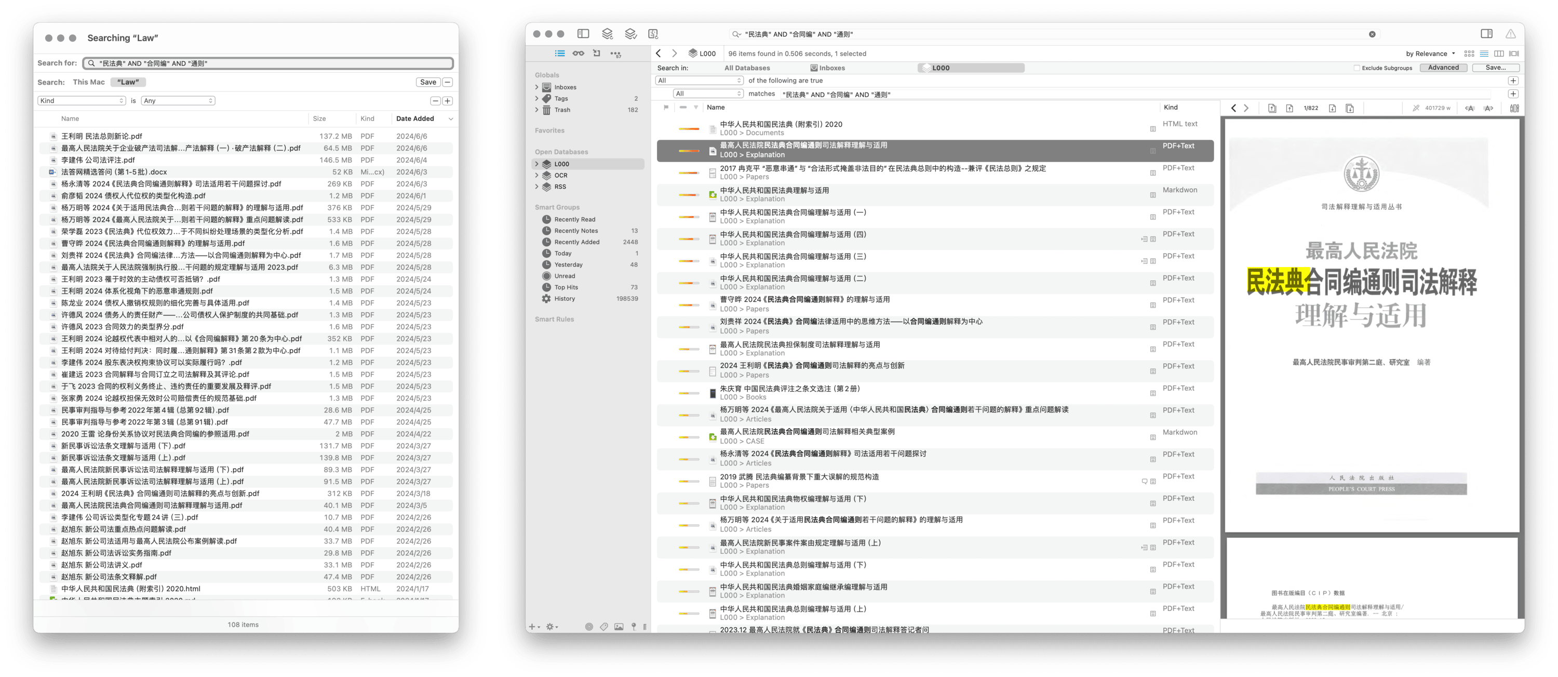
Task: Expand the L000 database
Action: (x=536, y=164)
